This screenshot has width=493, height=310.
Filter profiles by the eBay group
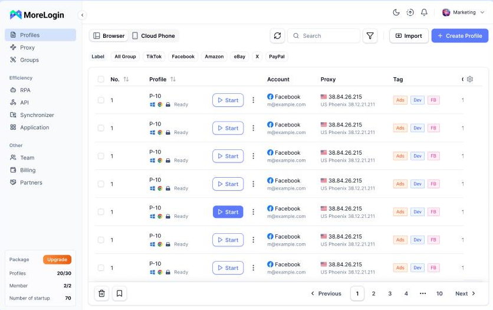[x=239, y=57]
